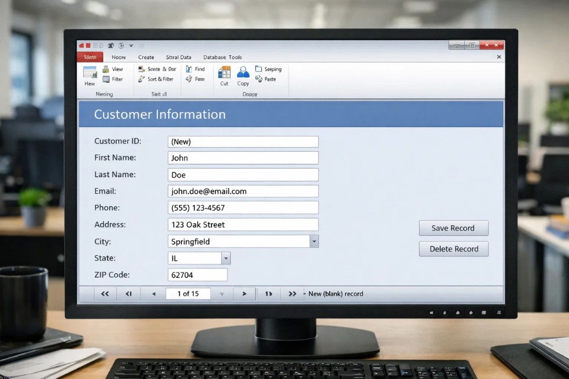Click the Paste icon in the ribbon
This screenshot has width=569, height=379.
pos(259,79)
